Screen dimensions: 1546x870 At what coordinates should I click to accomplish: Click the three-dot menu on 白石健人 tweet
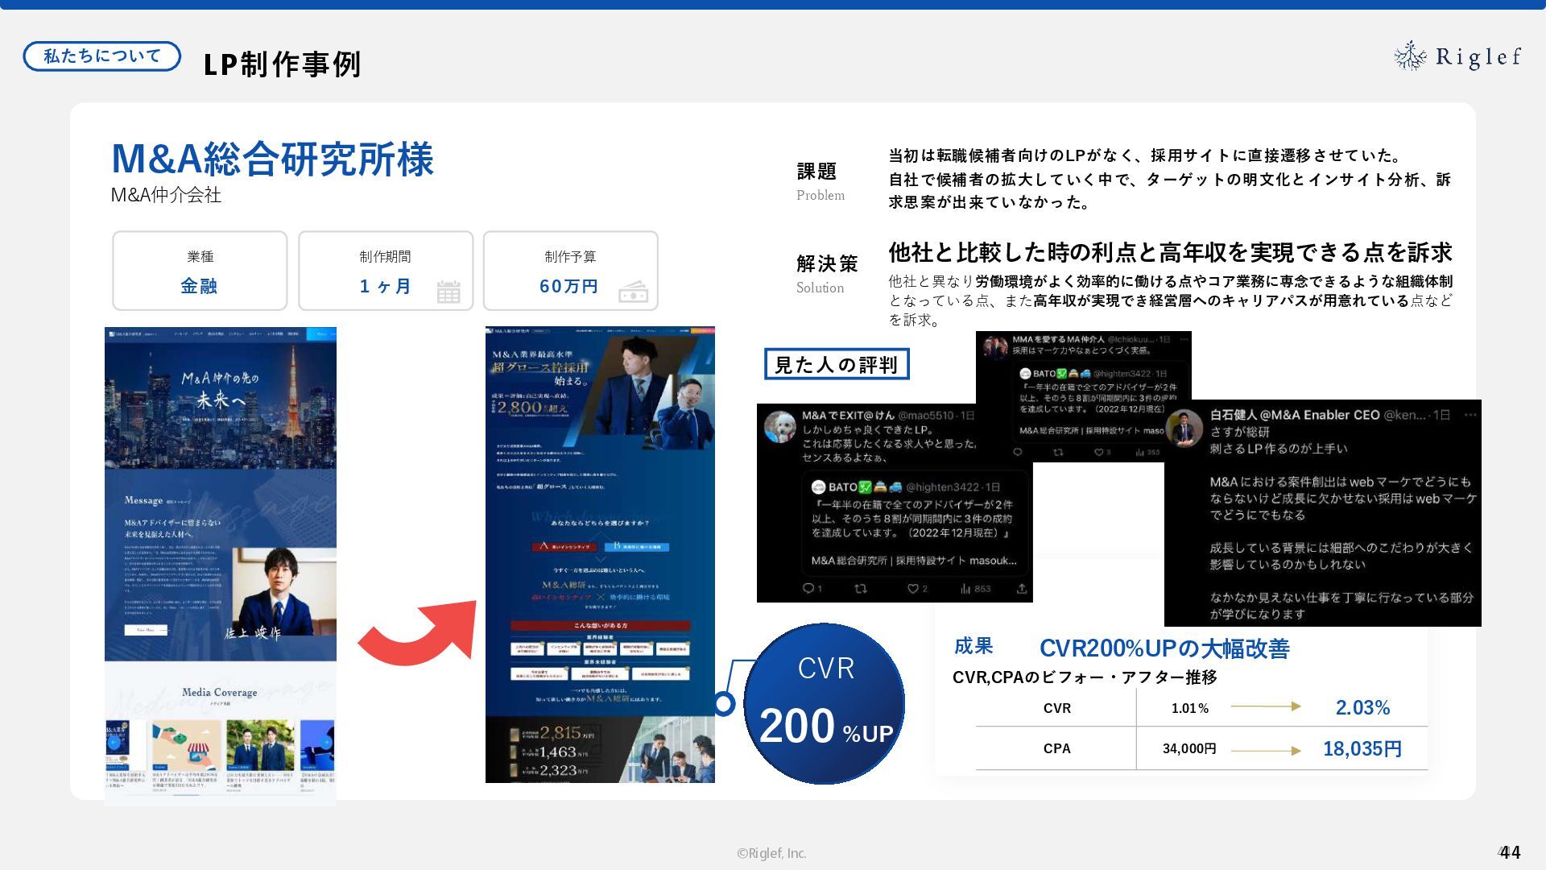[1470, 415]
